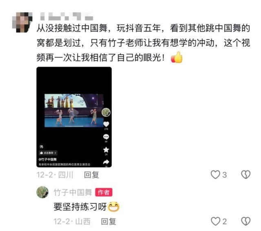Viewport: 261px width, 231px height.
Task: Like the author's reply about practicing
Action: [216, 221]
